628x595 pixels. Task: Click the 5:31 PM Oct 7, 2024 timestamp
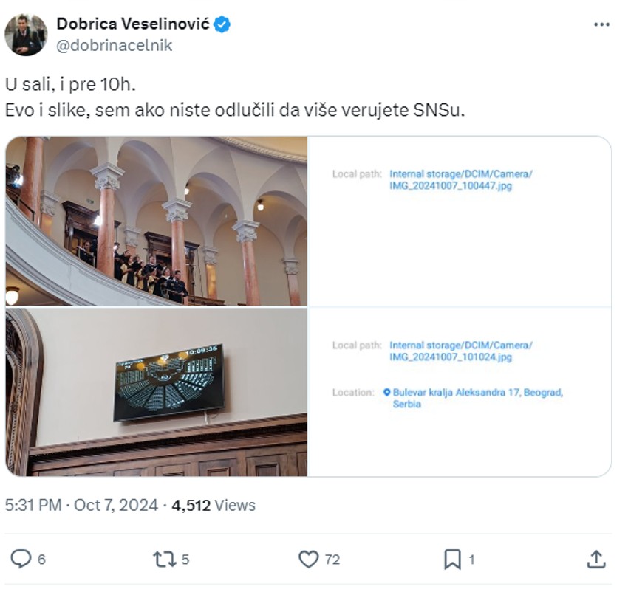pyautogui.click(x=81, y=505)
